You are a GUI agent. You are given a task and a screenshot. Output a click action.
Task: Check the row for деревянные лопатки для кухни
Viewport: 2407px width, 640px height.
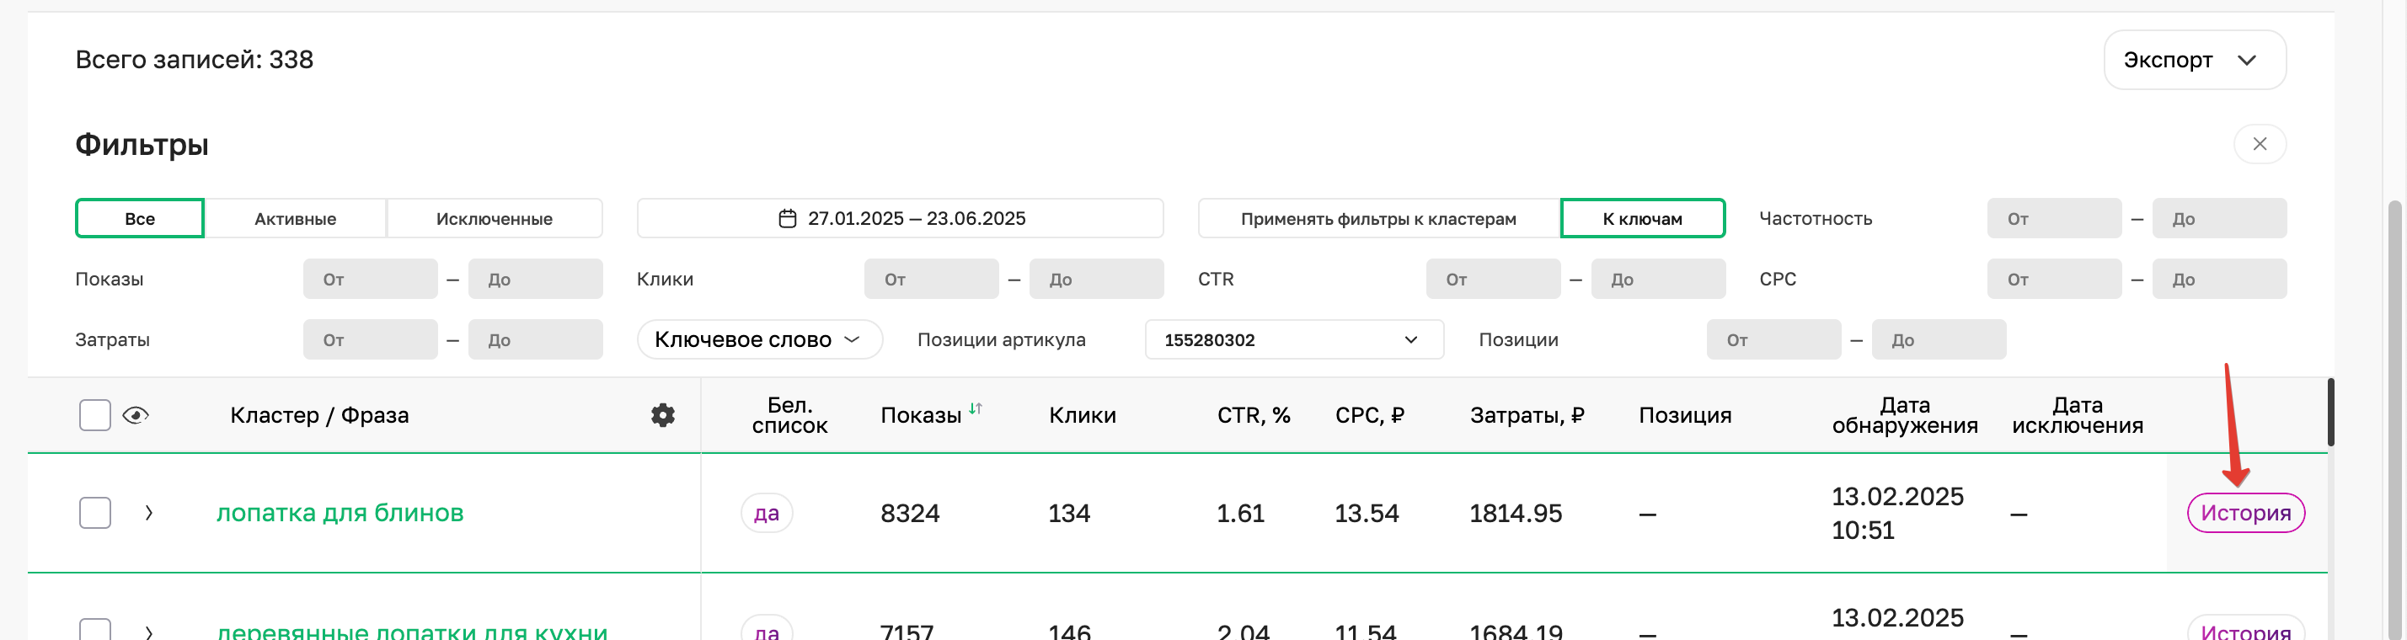[x=95, y=630]
